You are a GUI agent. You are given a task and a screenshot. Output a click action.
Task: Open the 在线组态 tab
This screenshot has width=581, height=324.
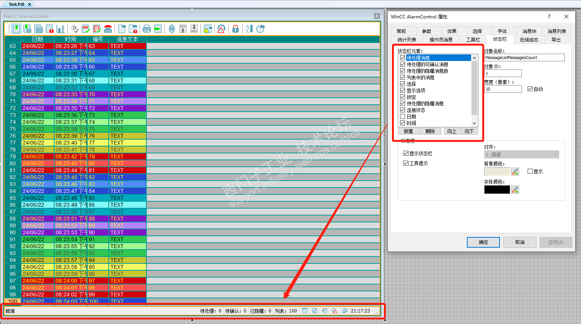[529, 39]
